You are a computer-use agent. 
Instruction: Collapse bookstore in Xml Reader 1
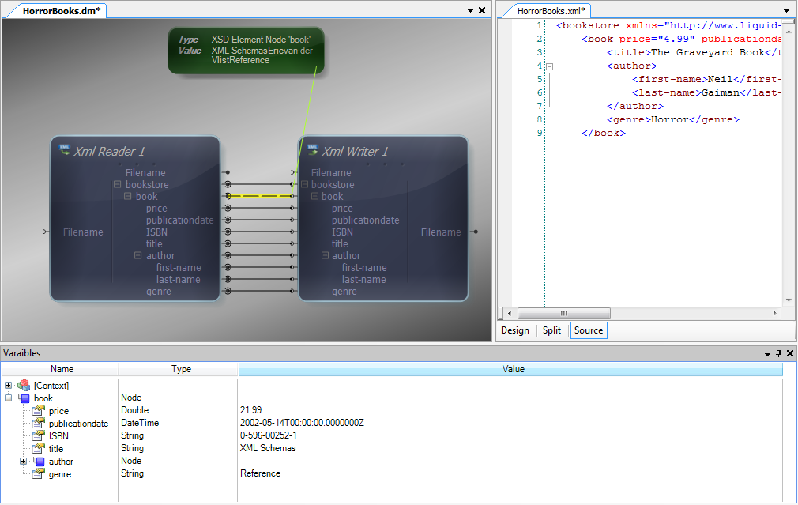coord(117,184)
